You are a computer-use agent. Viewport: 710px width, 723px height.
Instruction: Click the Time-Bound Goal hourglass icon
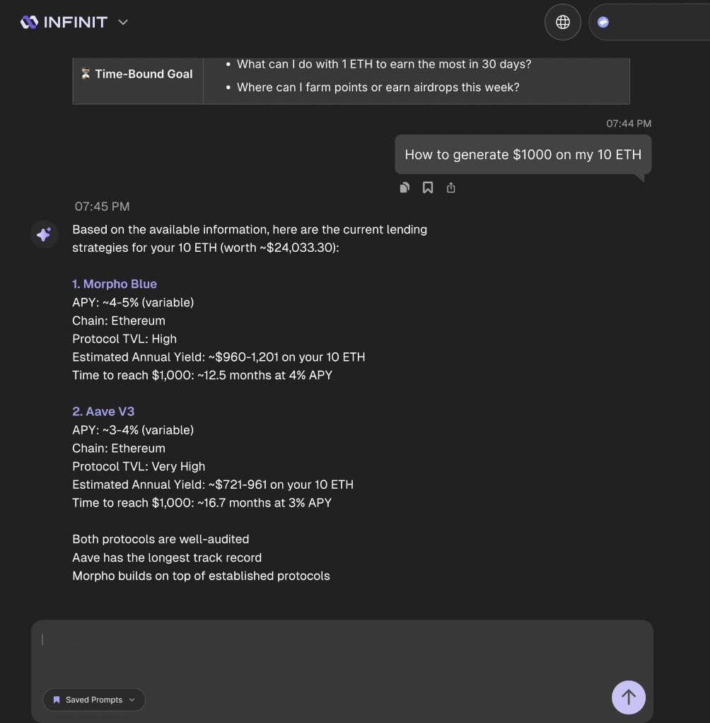[x=86, y=74]
